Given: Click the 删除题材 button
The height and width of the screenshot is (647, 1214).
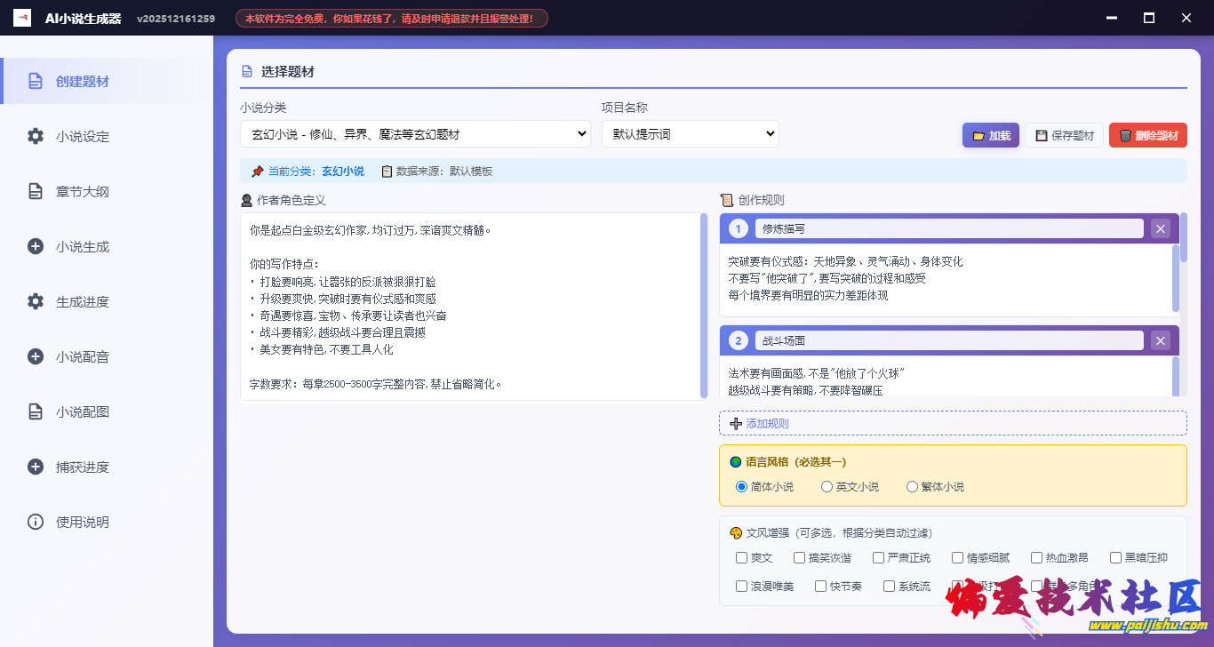Looking at the screenshot, I should pyautogui.click(x=1147, y=134).
